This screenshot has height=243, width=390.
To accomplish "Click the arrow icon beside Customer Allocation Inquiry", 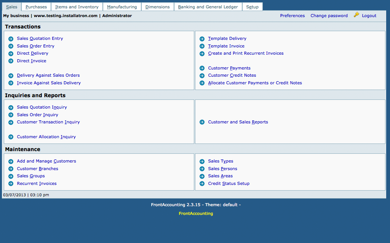I will click(11, 137).
